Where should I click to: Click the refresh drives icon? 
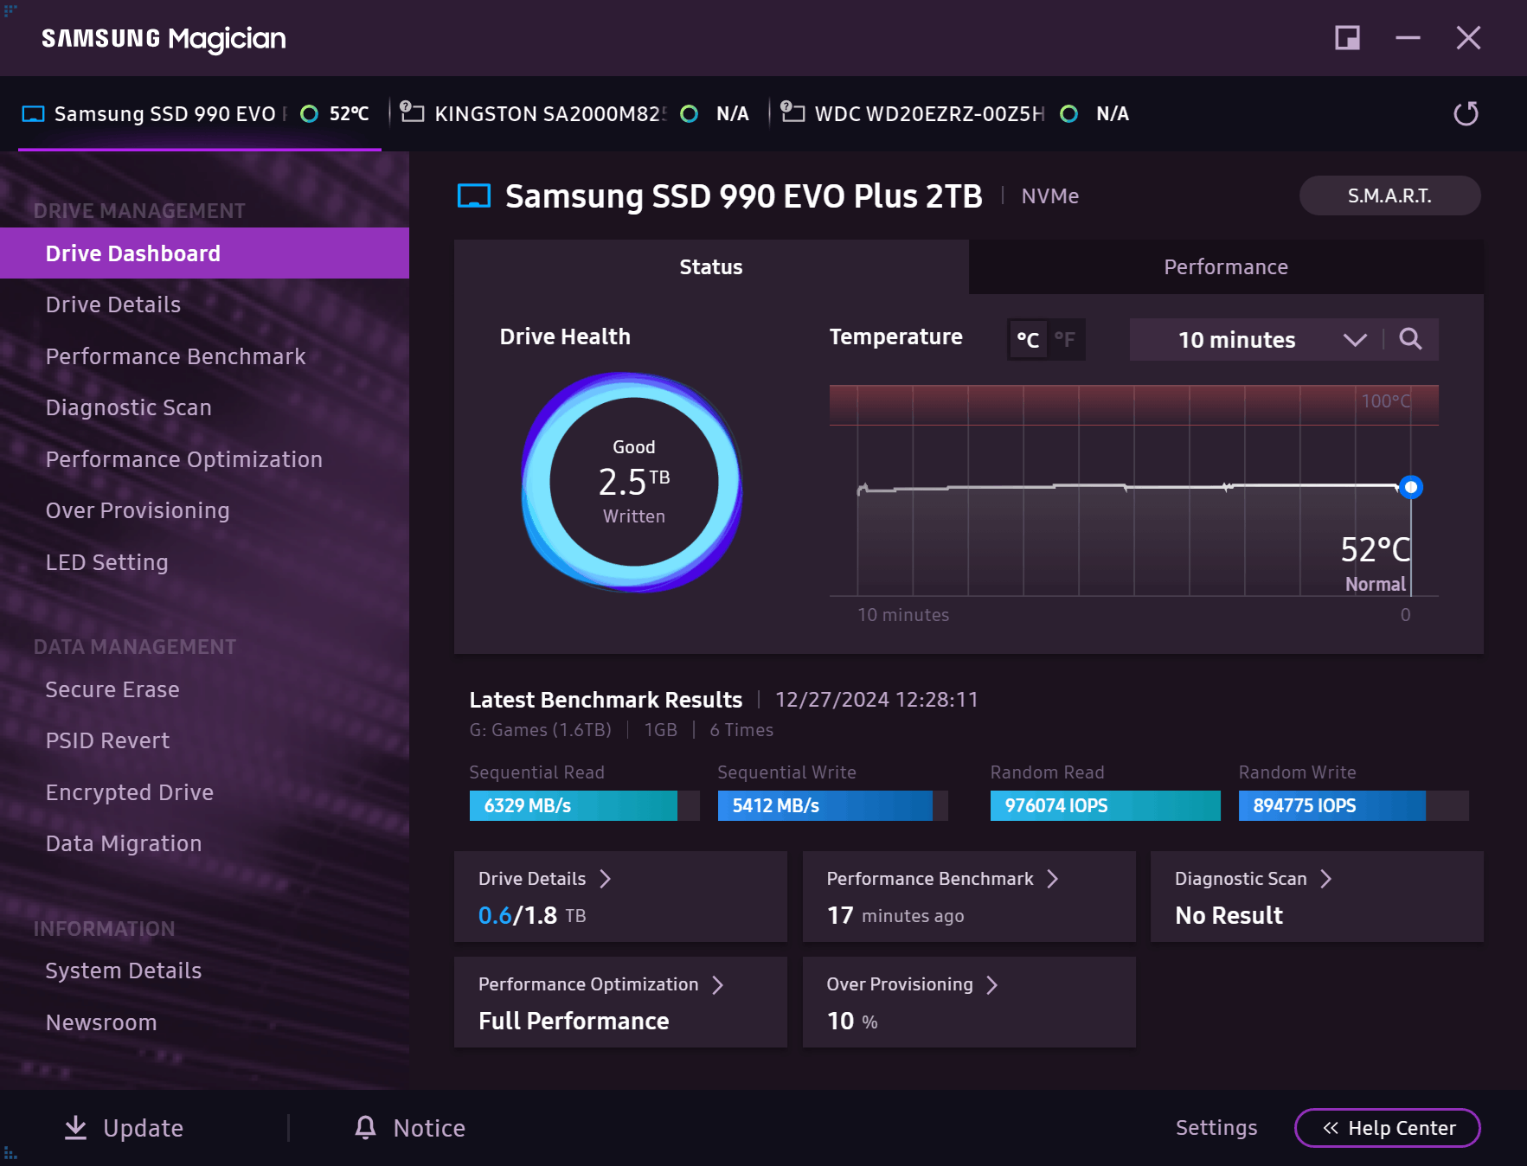[x=1466, y=113]
